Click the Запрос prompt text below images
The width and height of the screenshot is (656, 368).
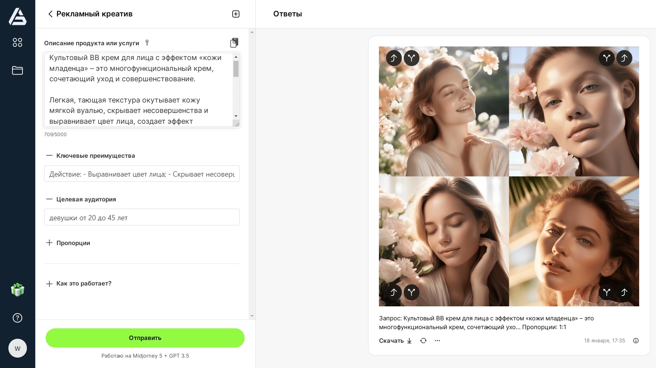pos(486,323)
